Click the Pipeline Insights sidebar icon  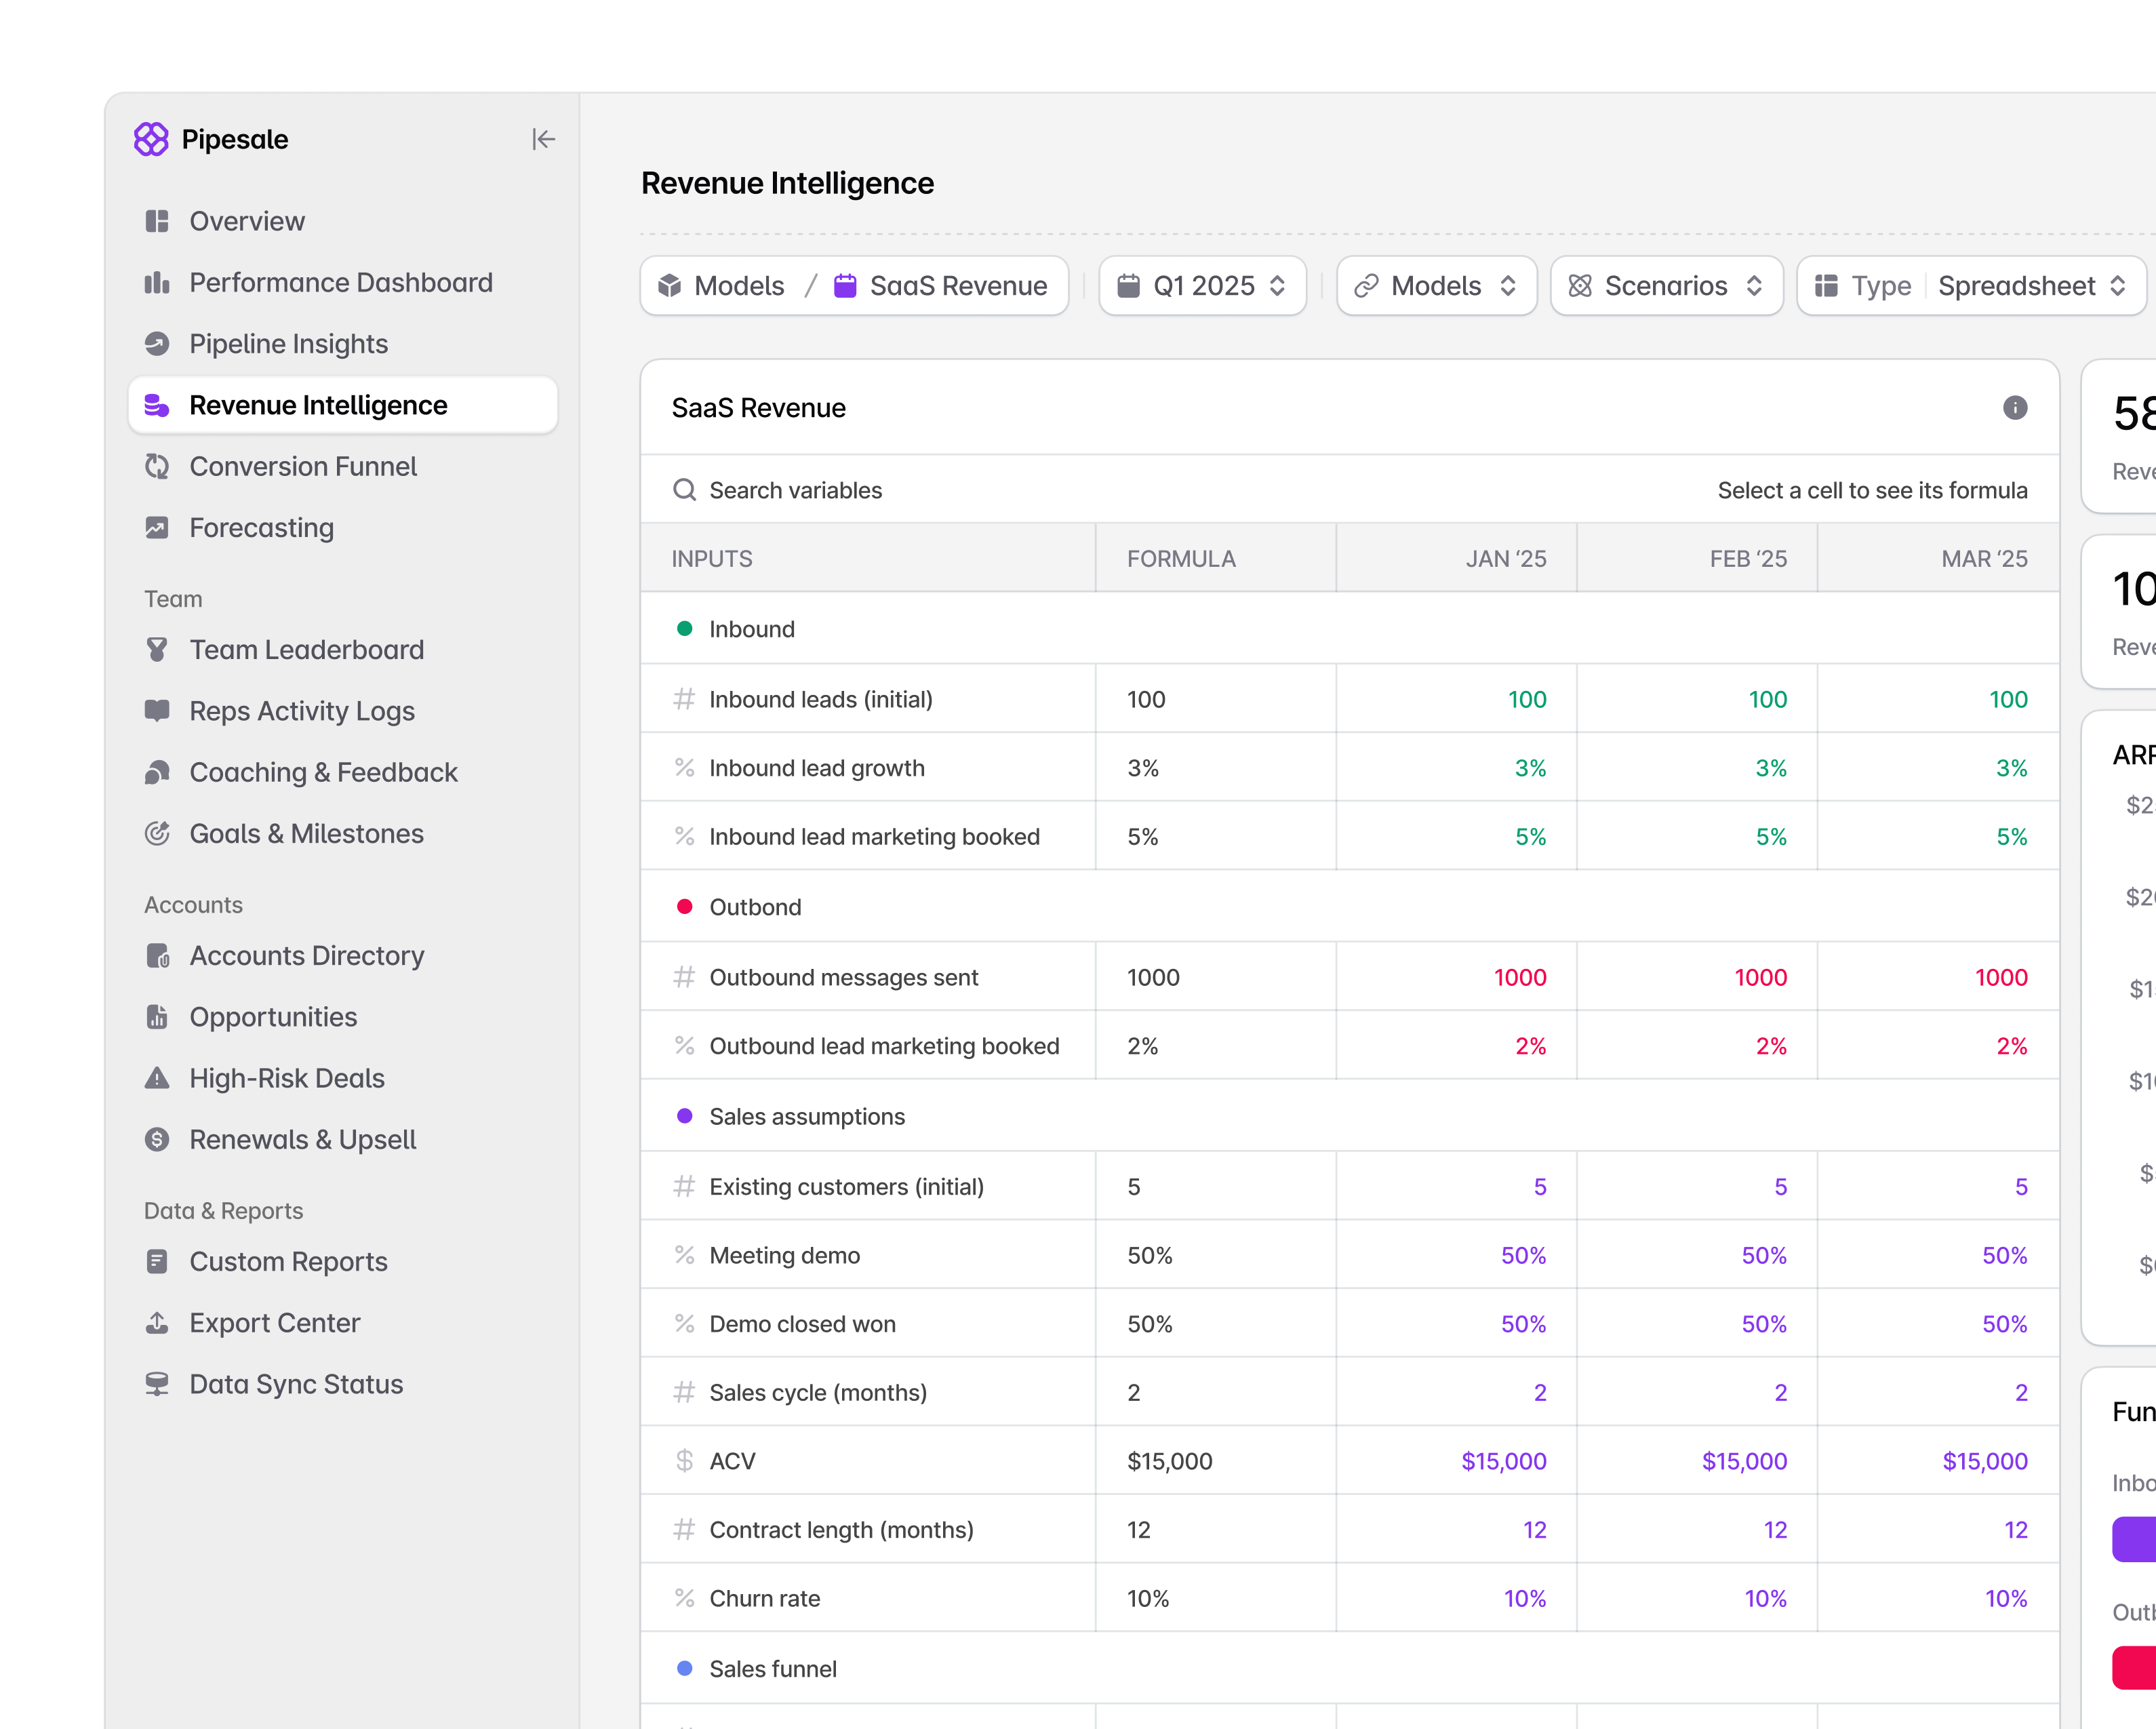coord(157,344)
